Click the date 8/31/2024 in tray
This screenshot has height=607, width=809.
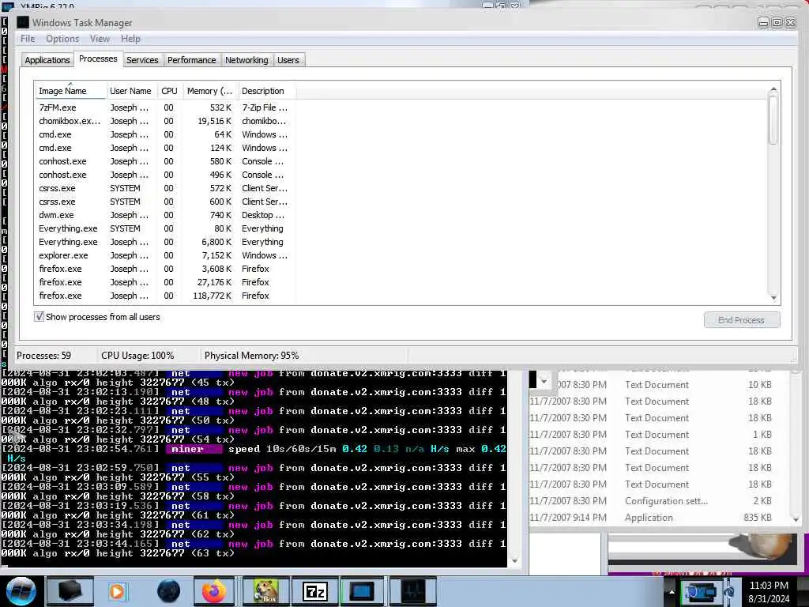tap(769, 599)
